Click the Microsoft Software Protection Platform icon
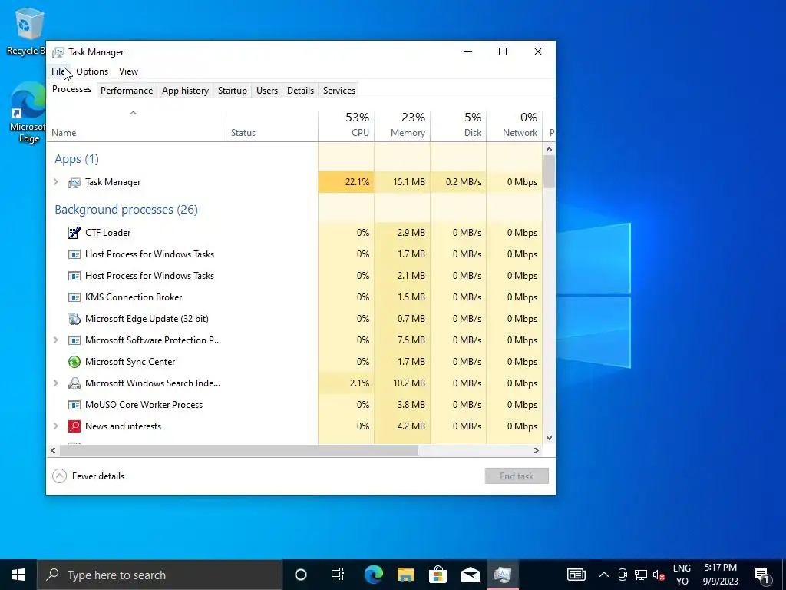 point(74,340)
